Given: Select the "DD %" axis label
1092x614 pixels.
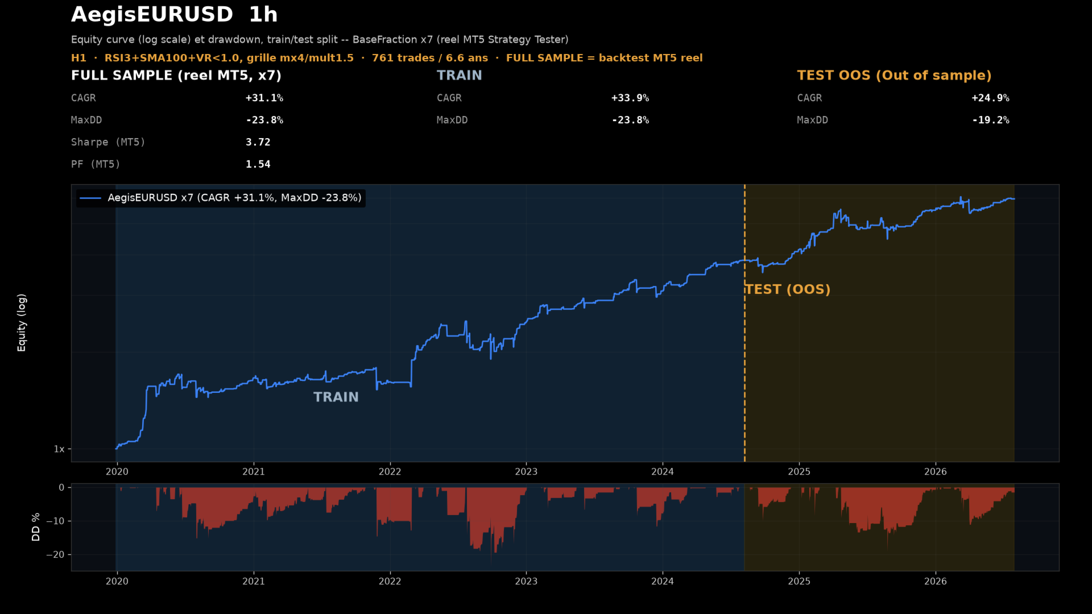Looking at the screenshot, I should [x=36, y=526].
